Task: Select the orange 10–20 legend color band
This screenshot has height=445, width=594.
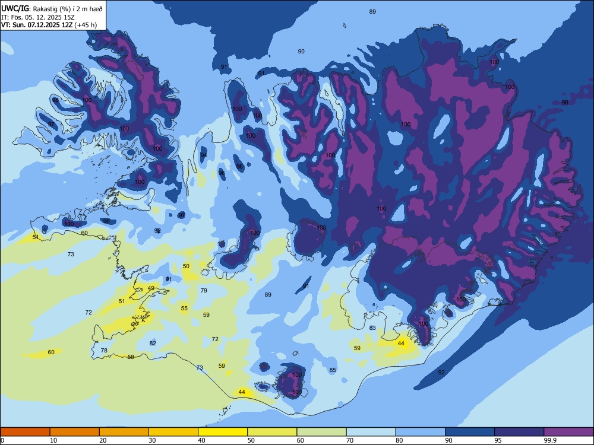Action: click(x=75, y=432)
